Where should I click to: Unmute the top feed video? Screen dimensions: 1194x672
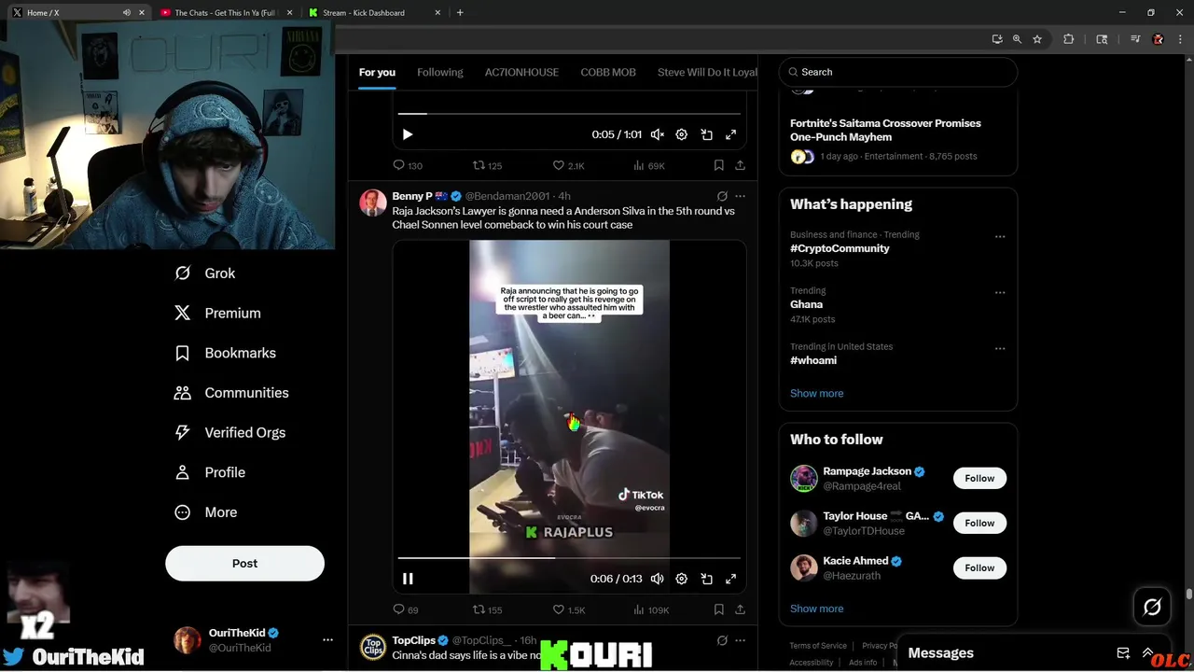[x=658, y=134]
